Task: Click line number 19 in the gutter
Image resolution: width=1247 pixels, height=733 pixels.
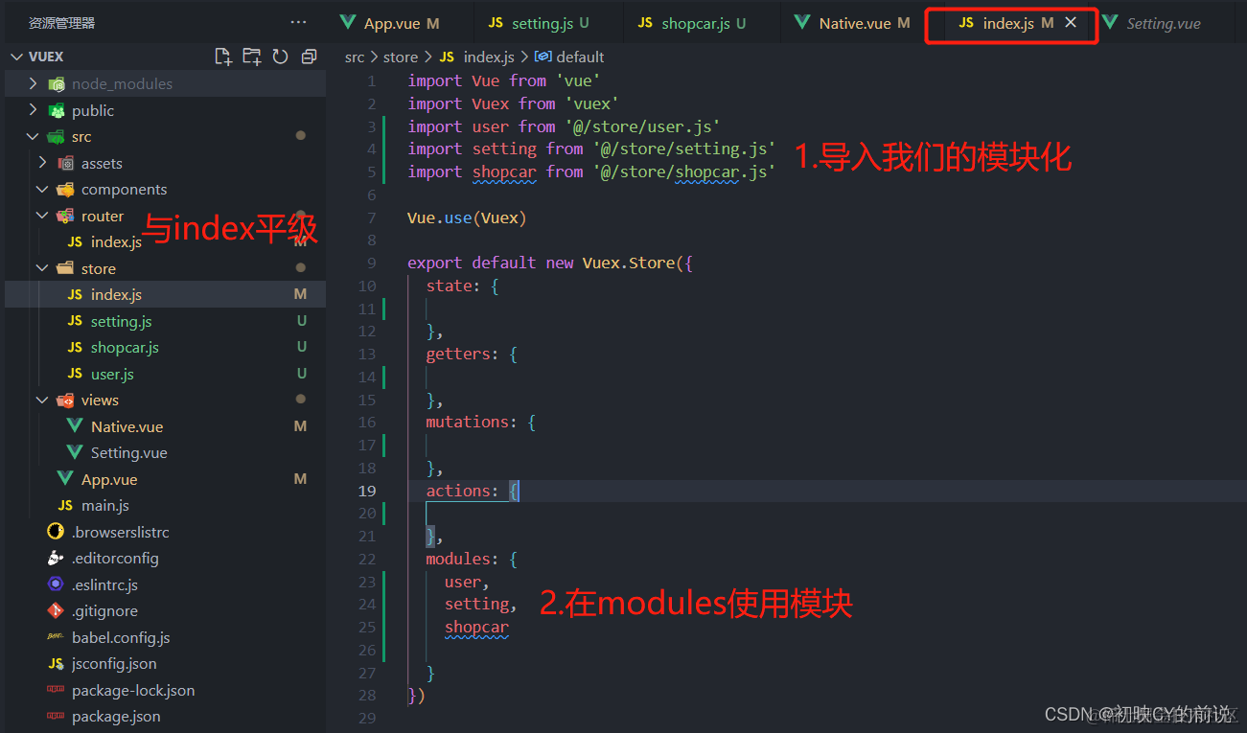Action: click(x=366, y=491)
